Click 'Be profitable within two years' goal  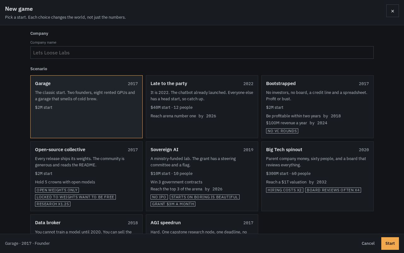click(293, 116)
